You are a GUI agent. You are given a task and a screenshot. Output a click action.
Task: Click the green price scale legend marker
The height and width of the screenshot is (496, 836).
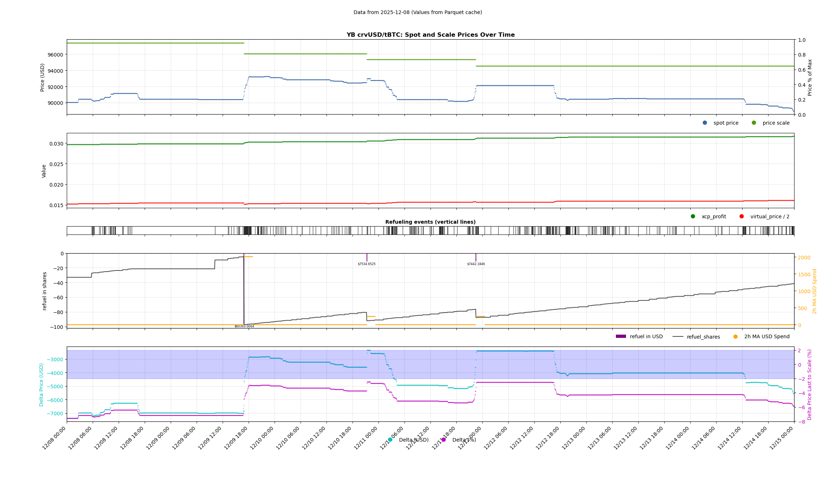[754, 123]
